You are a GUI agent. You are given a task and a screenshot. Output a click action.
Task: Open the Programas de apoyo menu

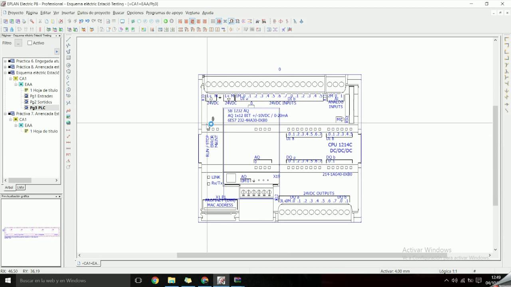[x=164, y=13]
